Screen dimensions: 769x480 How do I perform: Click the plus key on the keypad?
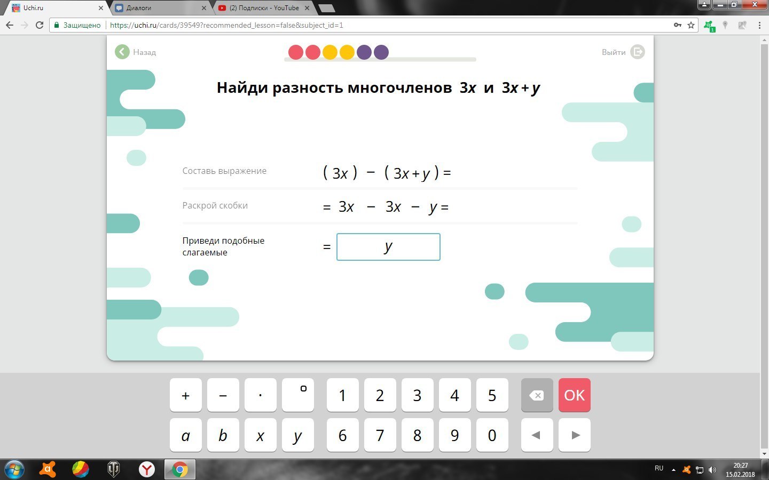[186, 395]
